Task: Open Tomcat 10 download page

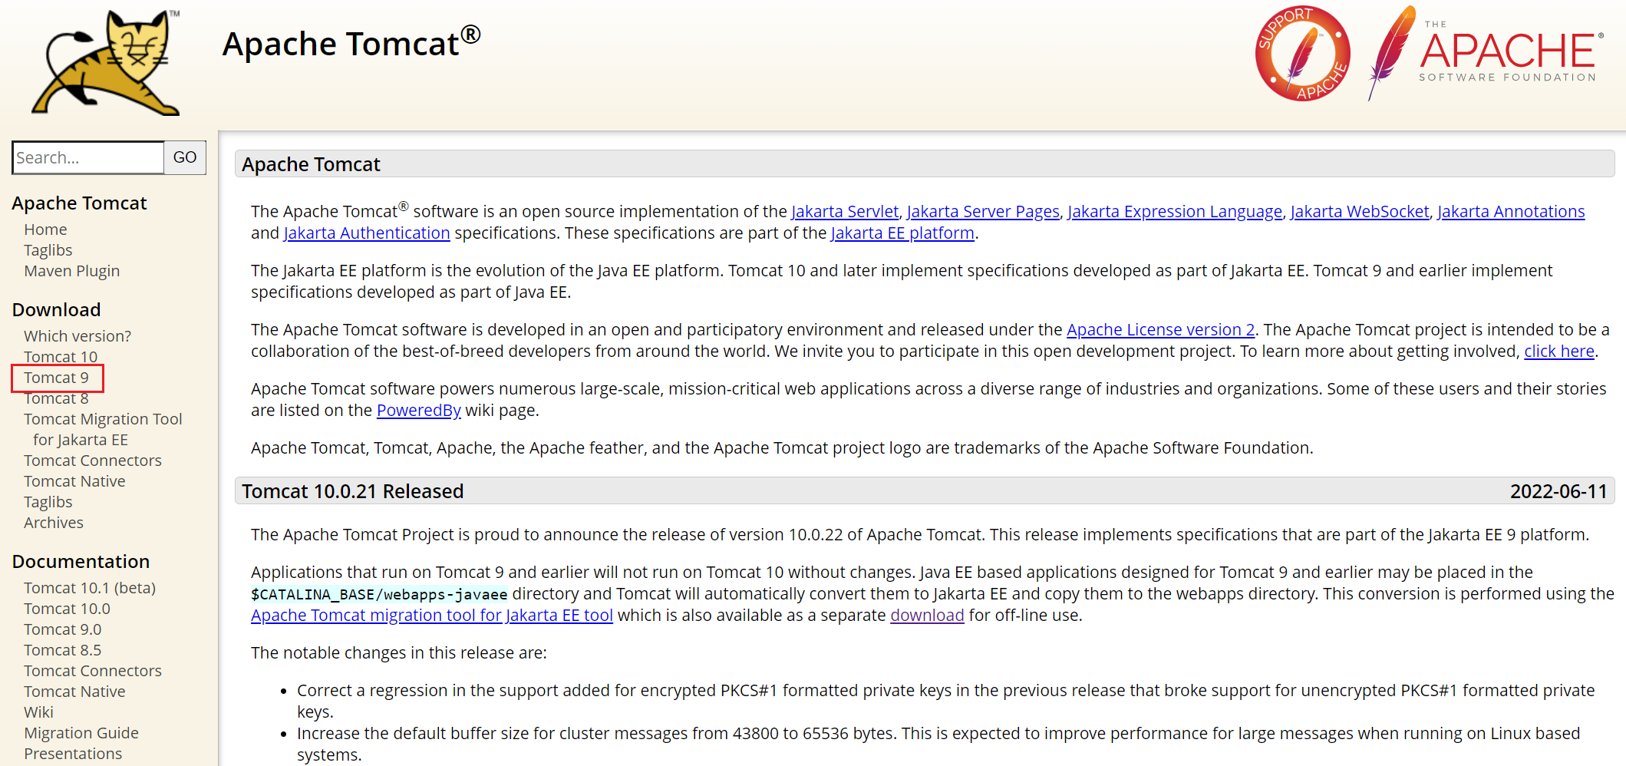Action: pyautogui.click(x=61, y=357)
